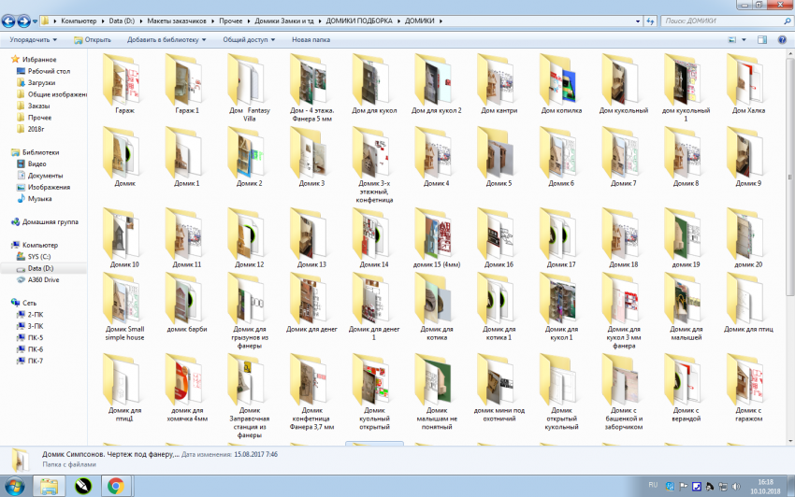Click the 'Новая папка' button
Image resolution: width=795 pixels, height=497 pixels.
coord(311,40)
